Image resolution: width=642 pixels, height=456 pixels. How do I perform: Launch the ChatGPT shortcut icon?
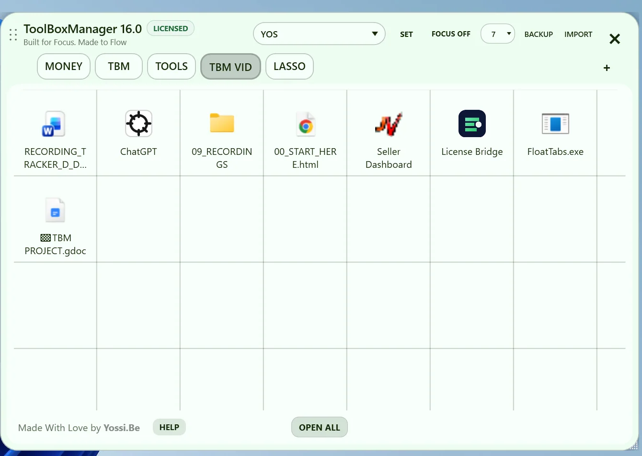[x=138, y=123]
